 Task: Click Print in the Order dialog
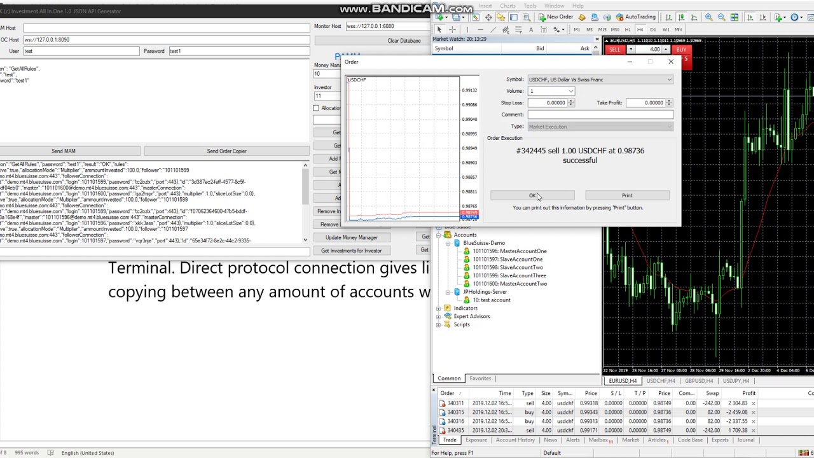pos(627,196)
